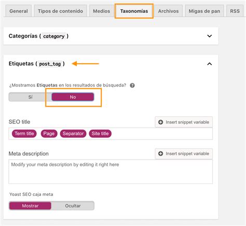This screenshot has height=226, width=246.
Task: Choose No for showing Etiquetas in results
Action: point(73,97)
